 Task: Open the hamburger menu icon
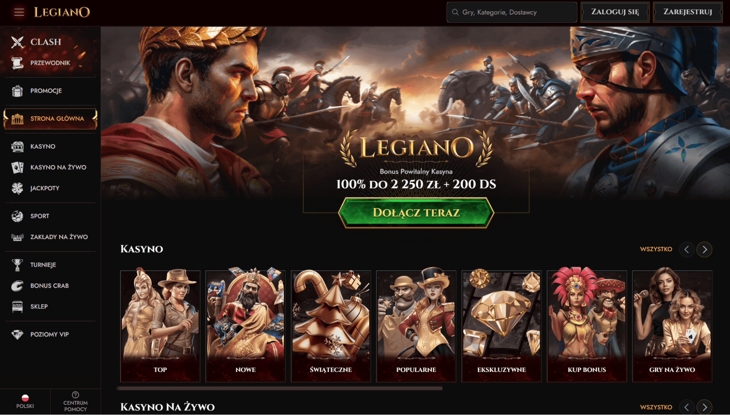pos(19,12)
